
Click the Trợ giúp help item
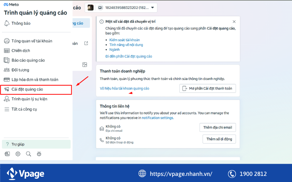point(36,144)
